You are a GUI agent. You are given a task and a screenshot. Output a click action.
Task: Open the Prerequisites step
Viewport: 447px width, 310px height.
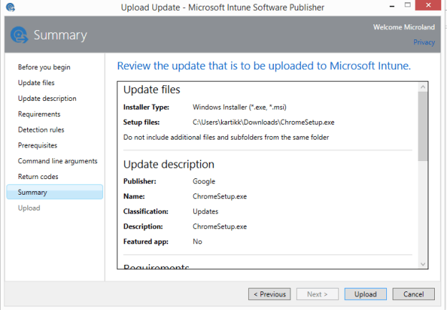pos(38,145)
